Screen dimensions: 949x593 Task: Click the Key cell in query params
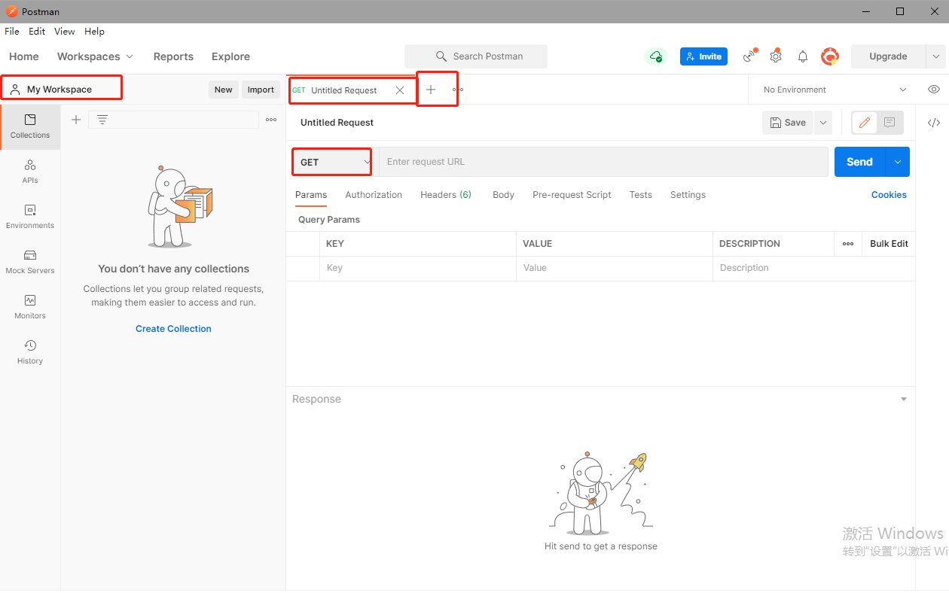418,268
